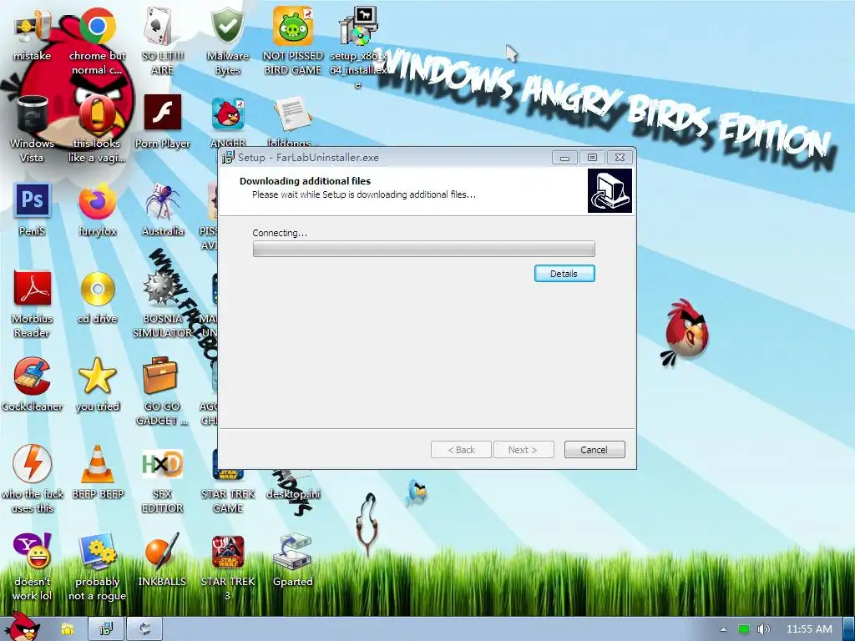Click the green system tray icon
The width and height of the screenshot is (855, 641).
[744, 629]
